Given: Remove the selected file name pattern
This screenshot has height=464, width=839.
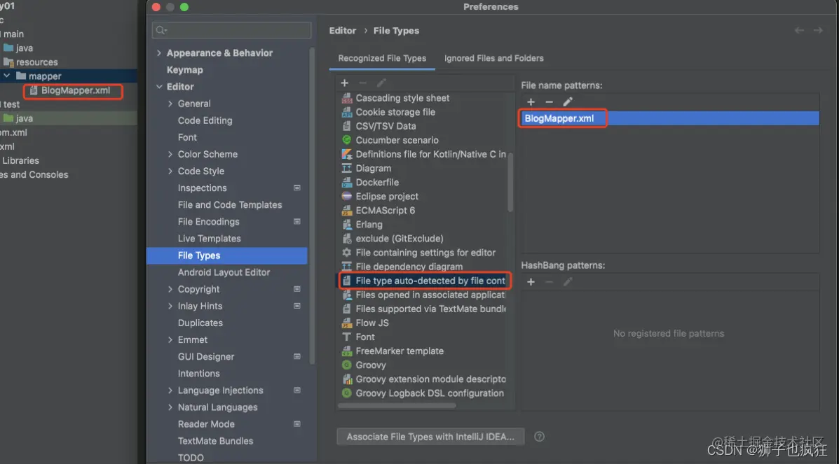Looking at the screenshot, I should pyautogui.click(x=549, y=101).
